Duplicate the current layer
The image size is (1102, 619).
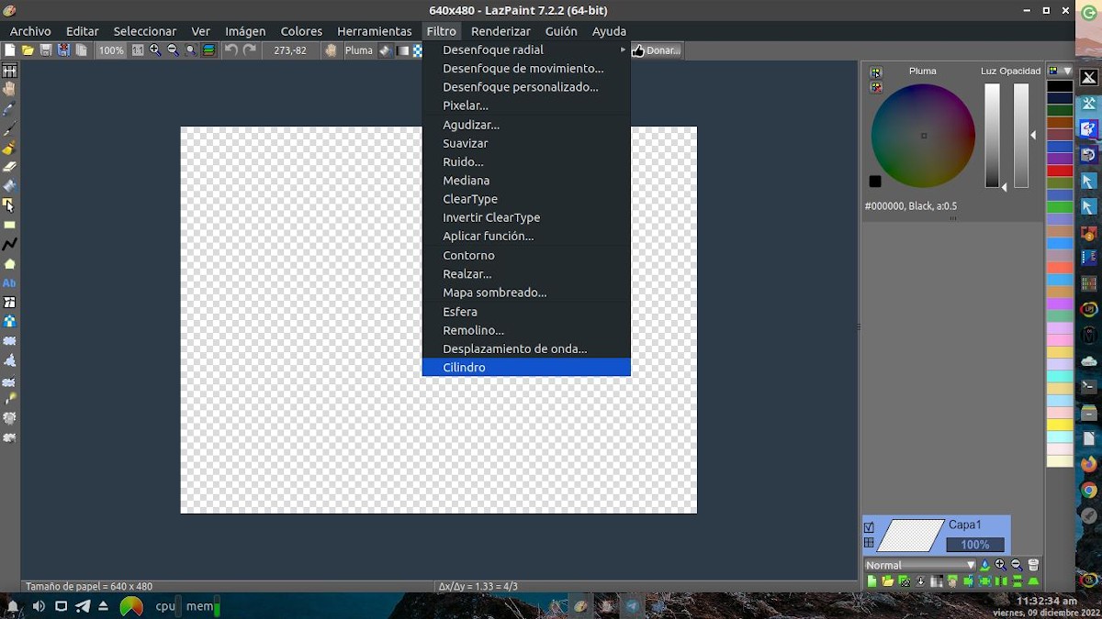(905, 581)
